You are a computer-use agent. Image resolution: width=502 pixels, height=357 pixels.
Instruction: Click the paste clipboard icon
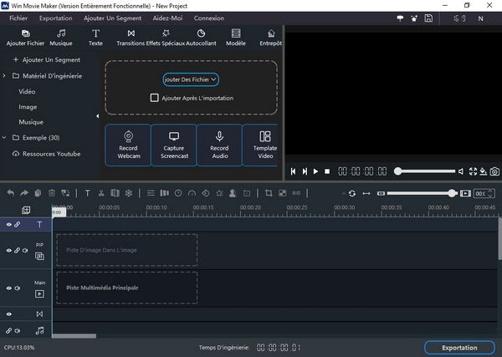pyautogui.click(x=38, y=193)
